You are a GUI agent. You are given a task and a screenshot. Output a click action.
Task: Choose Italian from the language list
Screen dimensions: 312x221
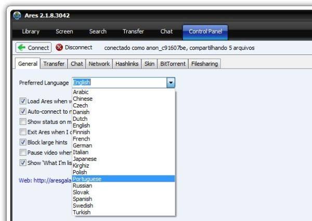point(124,152)
